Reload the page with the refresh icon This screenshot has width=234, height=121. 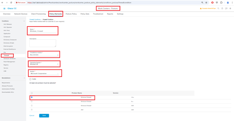[x=11, y=3]
